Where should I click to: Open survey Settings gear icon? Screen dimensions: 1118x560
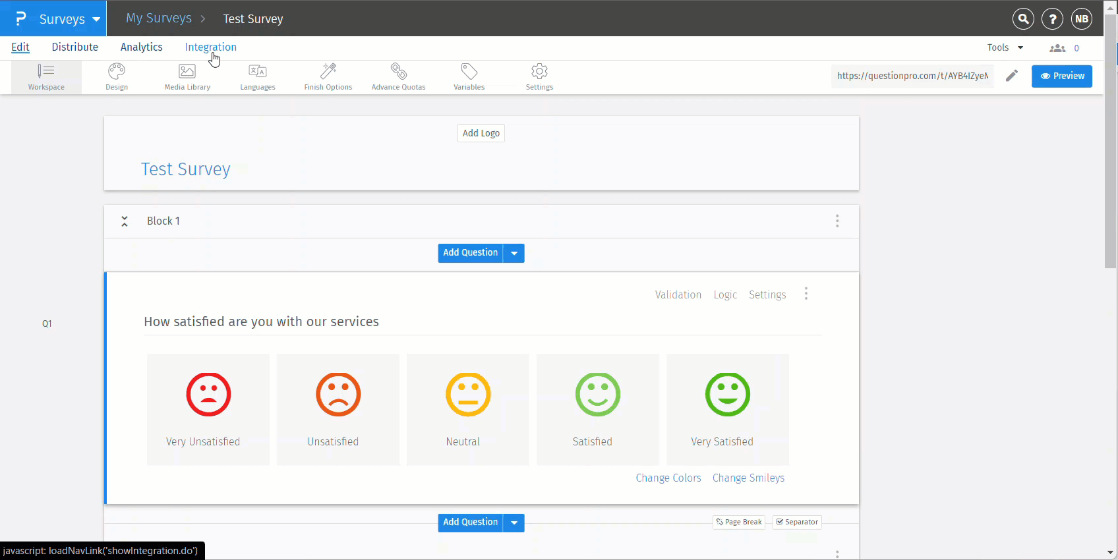tap(539, 76)
